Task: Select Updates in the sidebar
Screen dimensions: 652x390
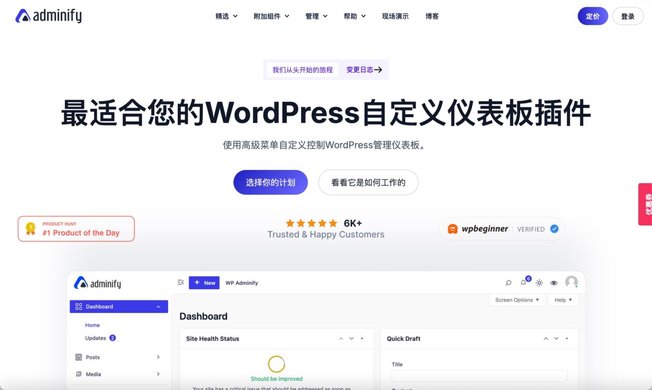Action: coord(95,338)
